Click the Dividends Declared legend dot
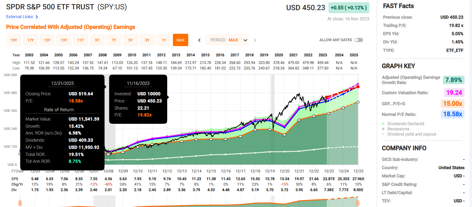Screen dimensions: 472x207 (x=383, y=124)
